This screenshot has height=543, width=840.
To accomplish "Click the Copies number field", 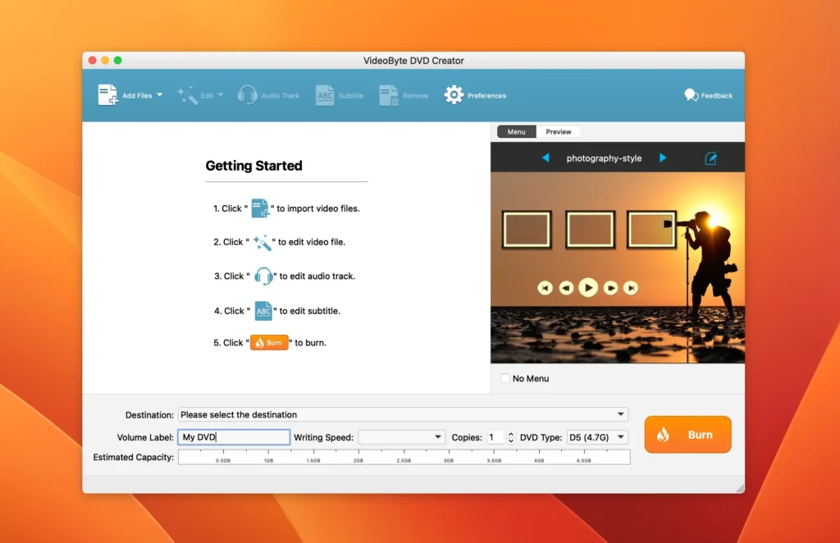I will click(495, 437).
